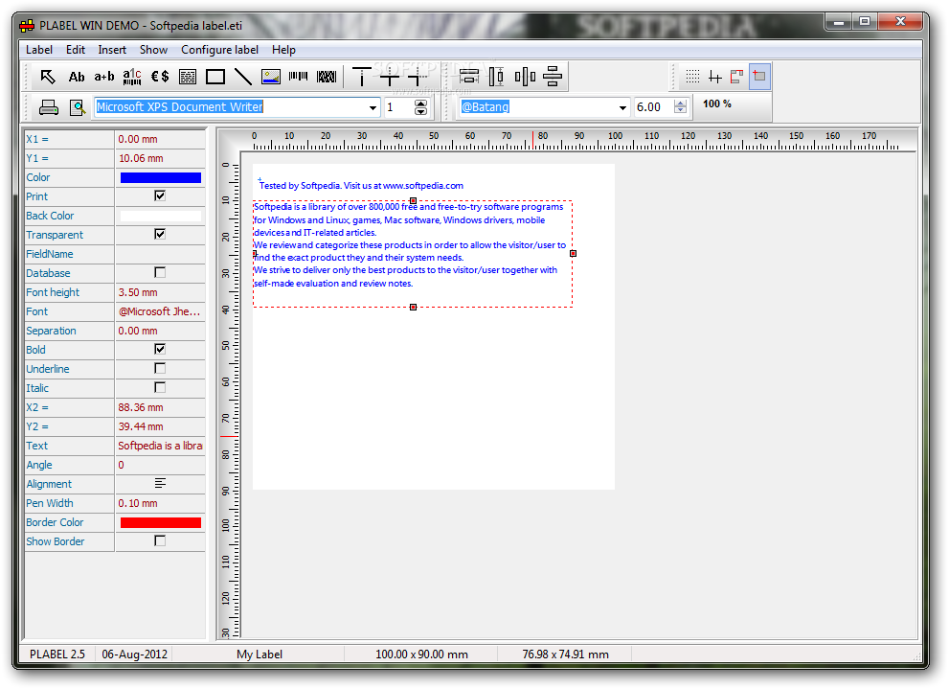
Task: Open the Help menu
Action: coord(283,50)
